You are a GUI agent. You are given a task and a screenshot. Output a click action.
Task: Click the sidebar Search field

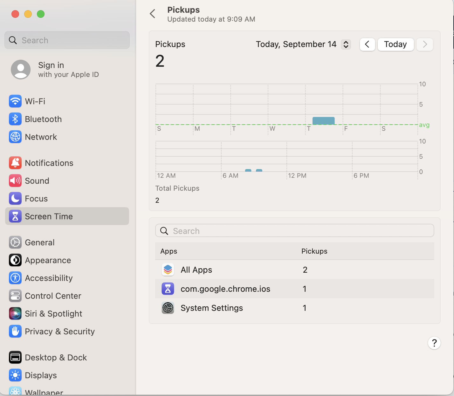[67, 40]
